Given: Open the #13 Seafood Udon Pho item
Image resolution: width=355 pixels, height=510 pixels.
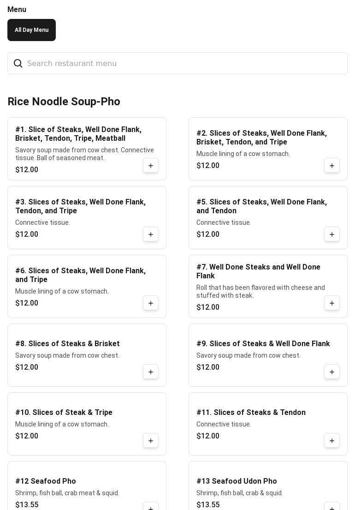Looking at the screenshot, I should tap(237, 481).
